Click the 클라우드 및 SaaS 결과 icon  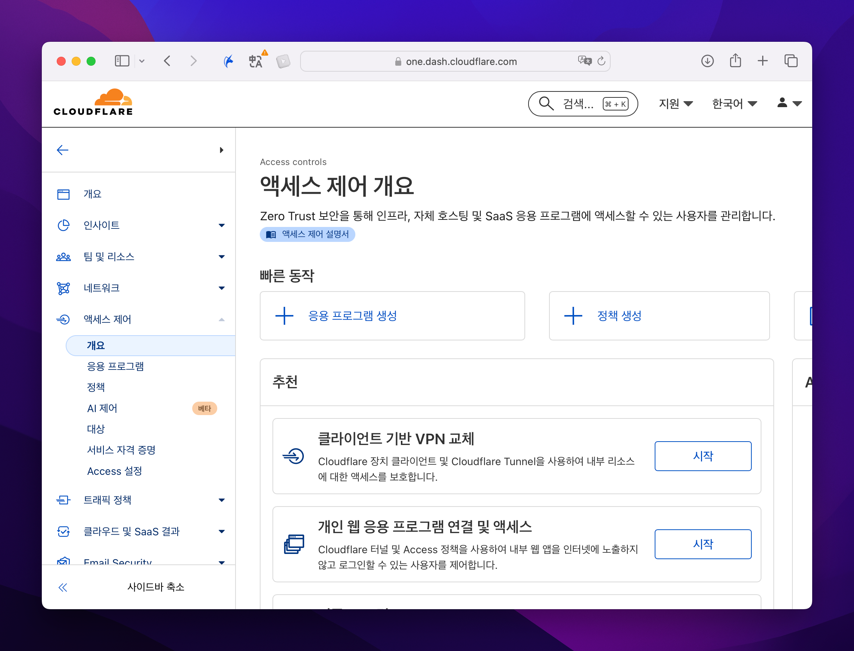pyautogui.click(x=63, y=532)
